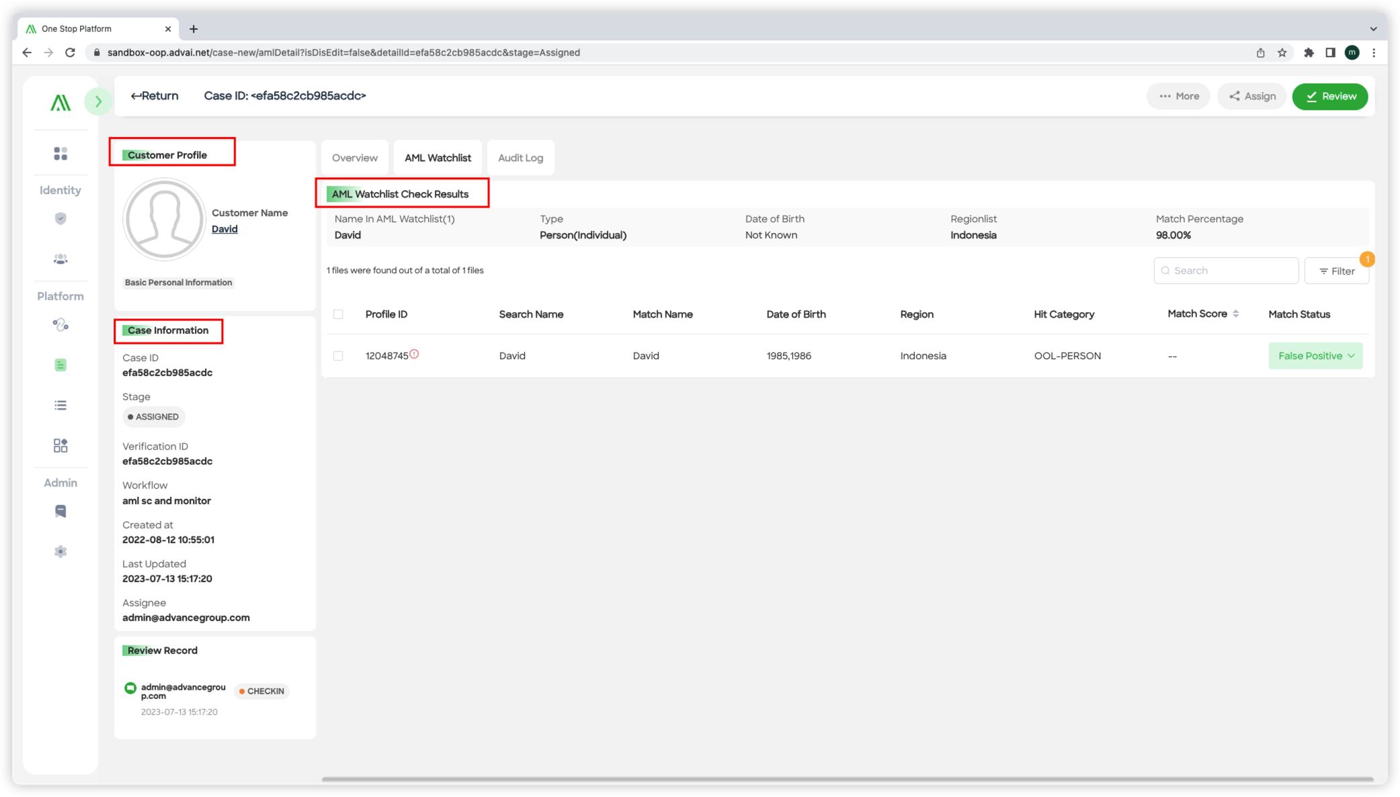Click the Hit Category column header
The image size is (1400, 797).
[x=1064, y=314]
